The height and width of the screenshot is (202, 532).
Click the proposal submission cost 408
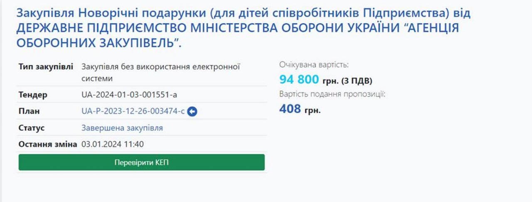coord(290,109)
